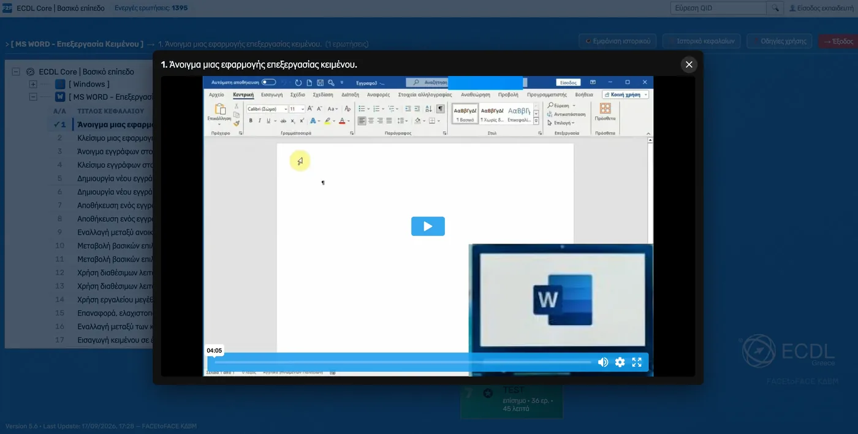Click the bullets list icon in the video's ribbon
Image resolution: width=858 pixels, height=434 pixels.
[x=362, y=108]
